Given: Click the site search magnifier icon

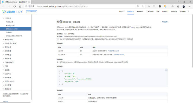Looking at the screenshot, I should click(x=189, y=11).
